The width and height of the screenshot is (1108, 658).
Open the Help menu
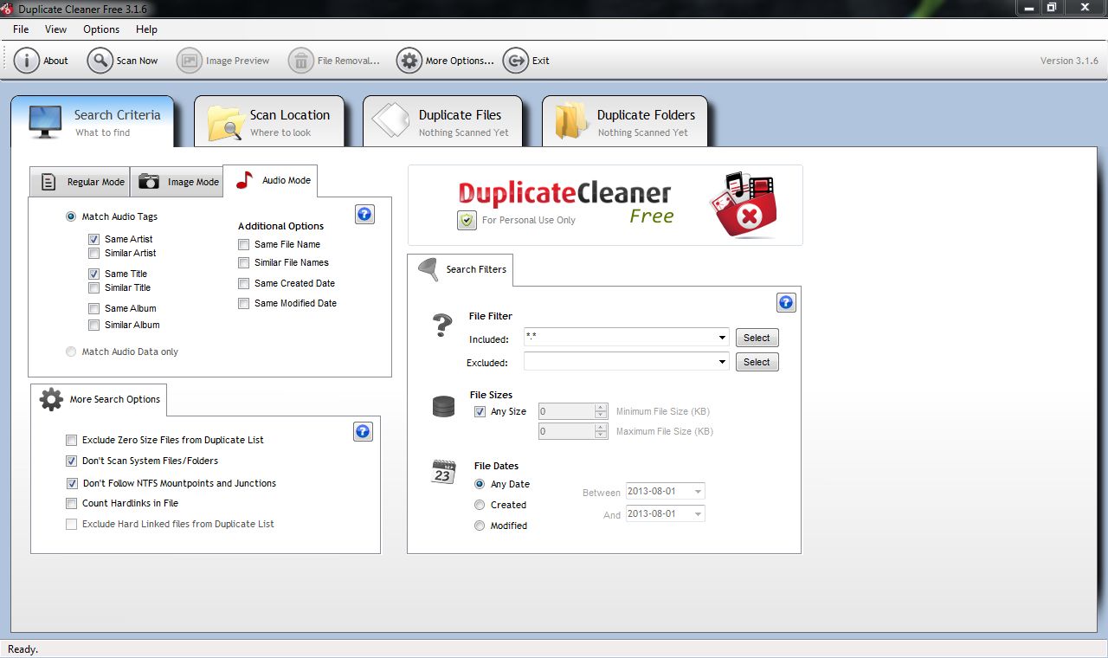(147, 29)
